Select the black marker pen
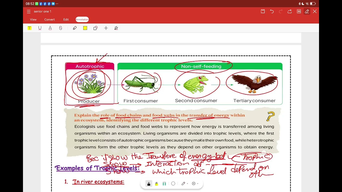The width and height of the screenshot is (342, 192). coord(149,184)
